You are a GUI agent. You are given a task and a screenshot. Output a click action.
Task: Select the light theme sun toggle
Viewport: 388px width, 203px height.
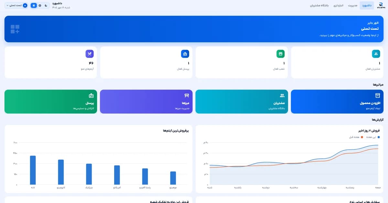(34, 5)
